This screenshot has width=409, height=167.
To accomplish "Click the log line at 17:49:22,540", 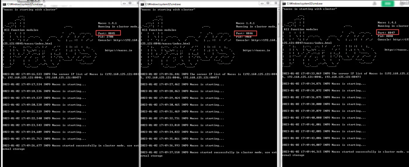I will 44,118.
